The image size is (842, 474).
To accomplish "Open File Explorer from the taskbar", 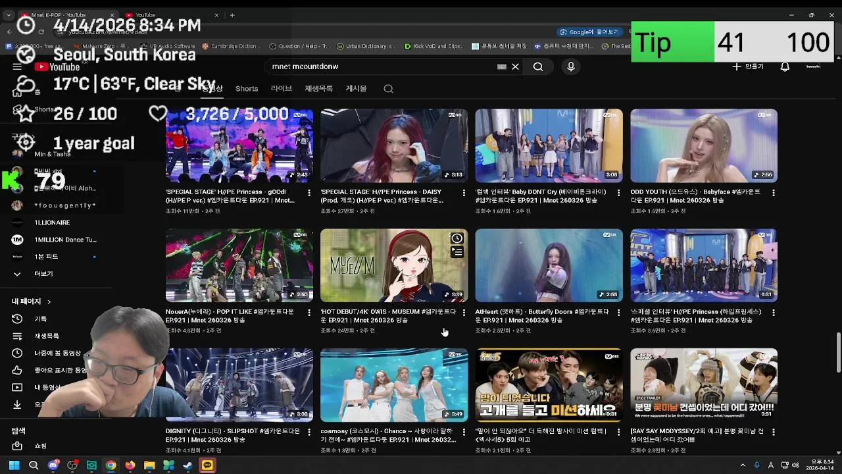I will coord(149,465).
